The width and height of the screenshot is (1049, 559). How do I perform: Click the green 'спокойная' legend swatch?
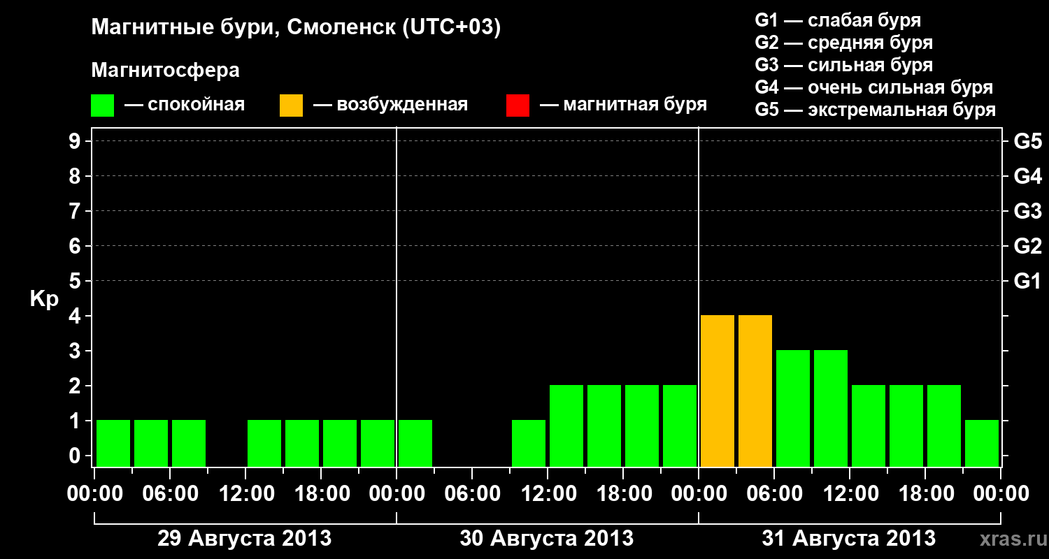click(x=102, y=106)
